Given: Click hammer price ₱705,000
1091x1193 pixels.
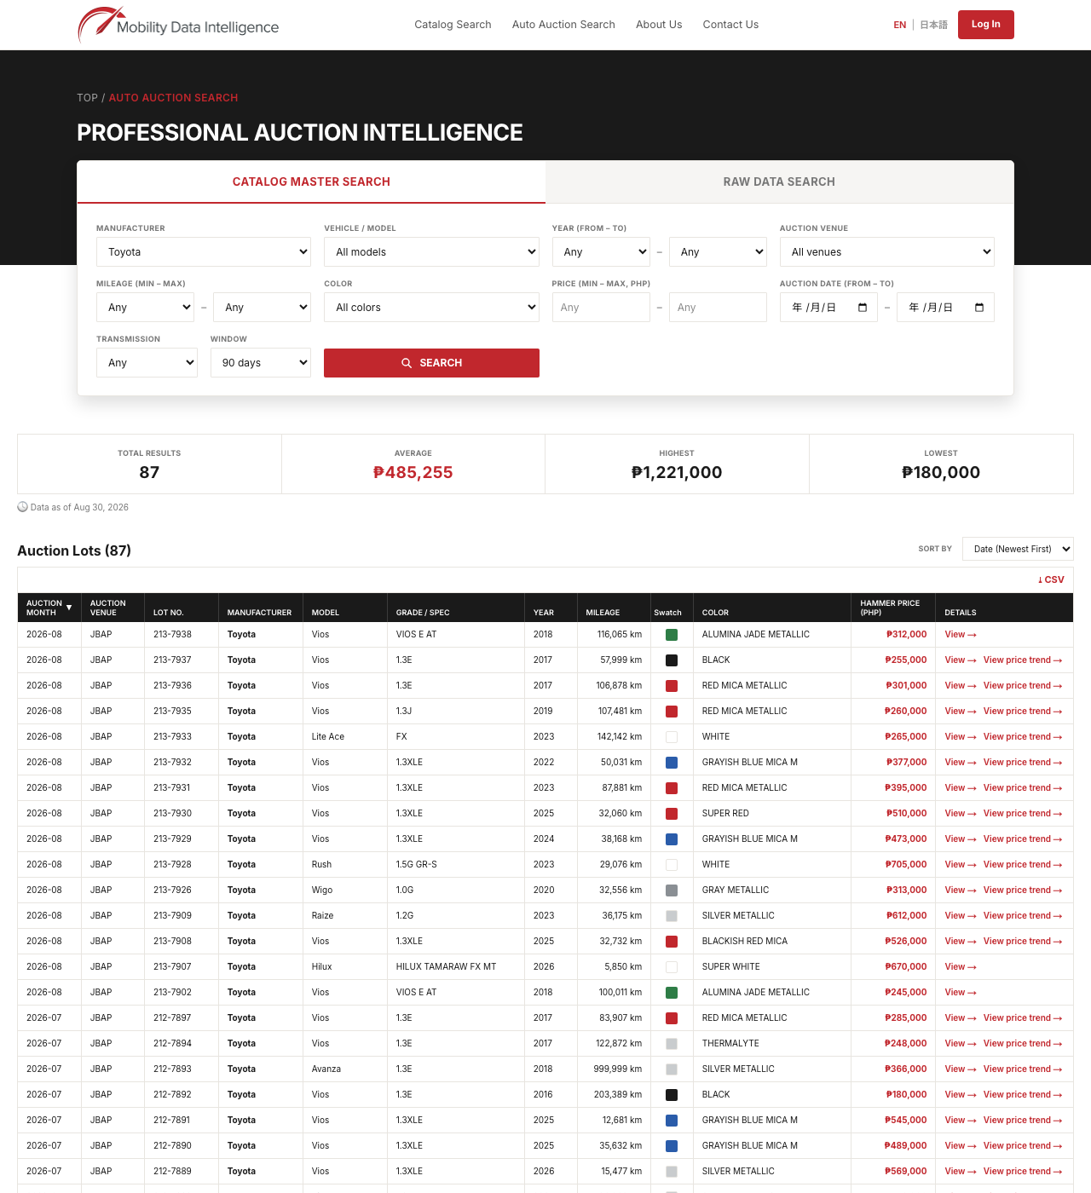Looking at the screenshot, I should (x=906, y=865).
